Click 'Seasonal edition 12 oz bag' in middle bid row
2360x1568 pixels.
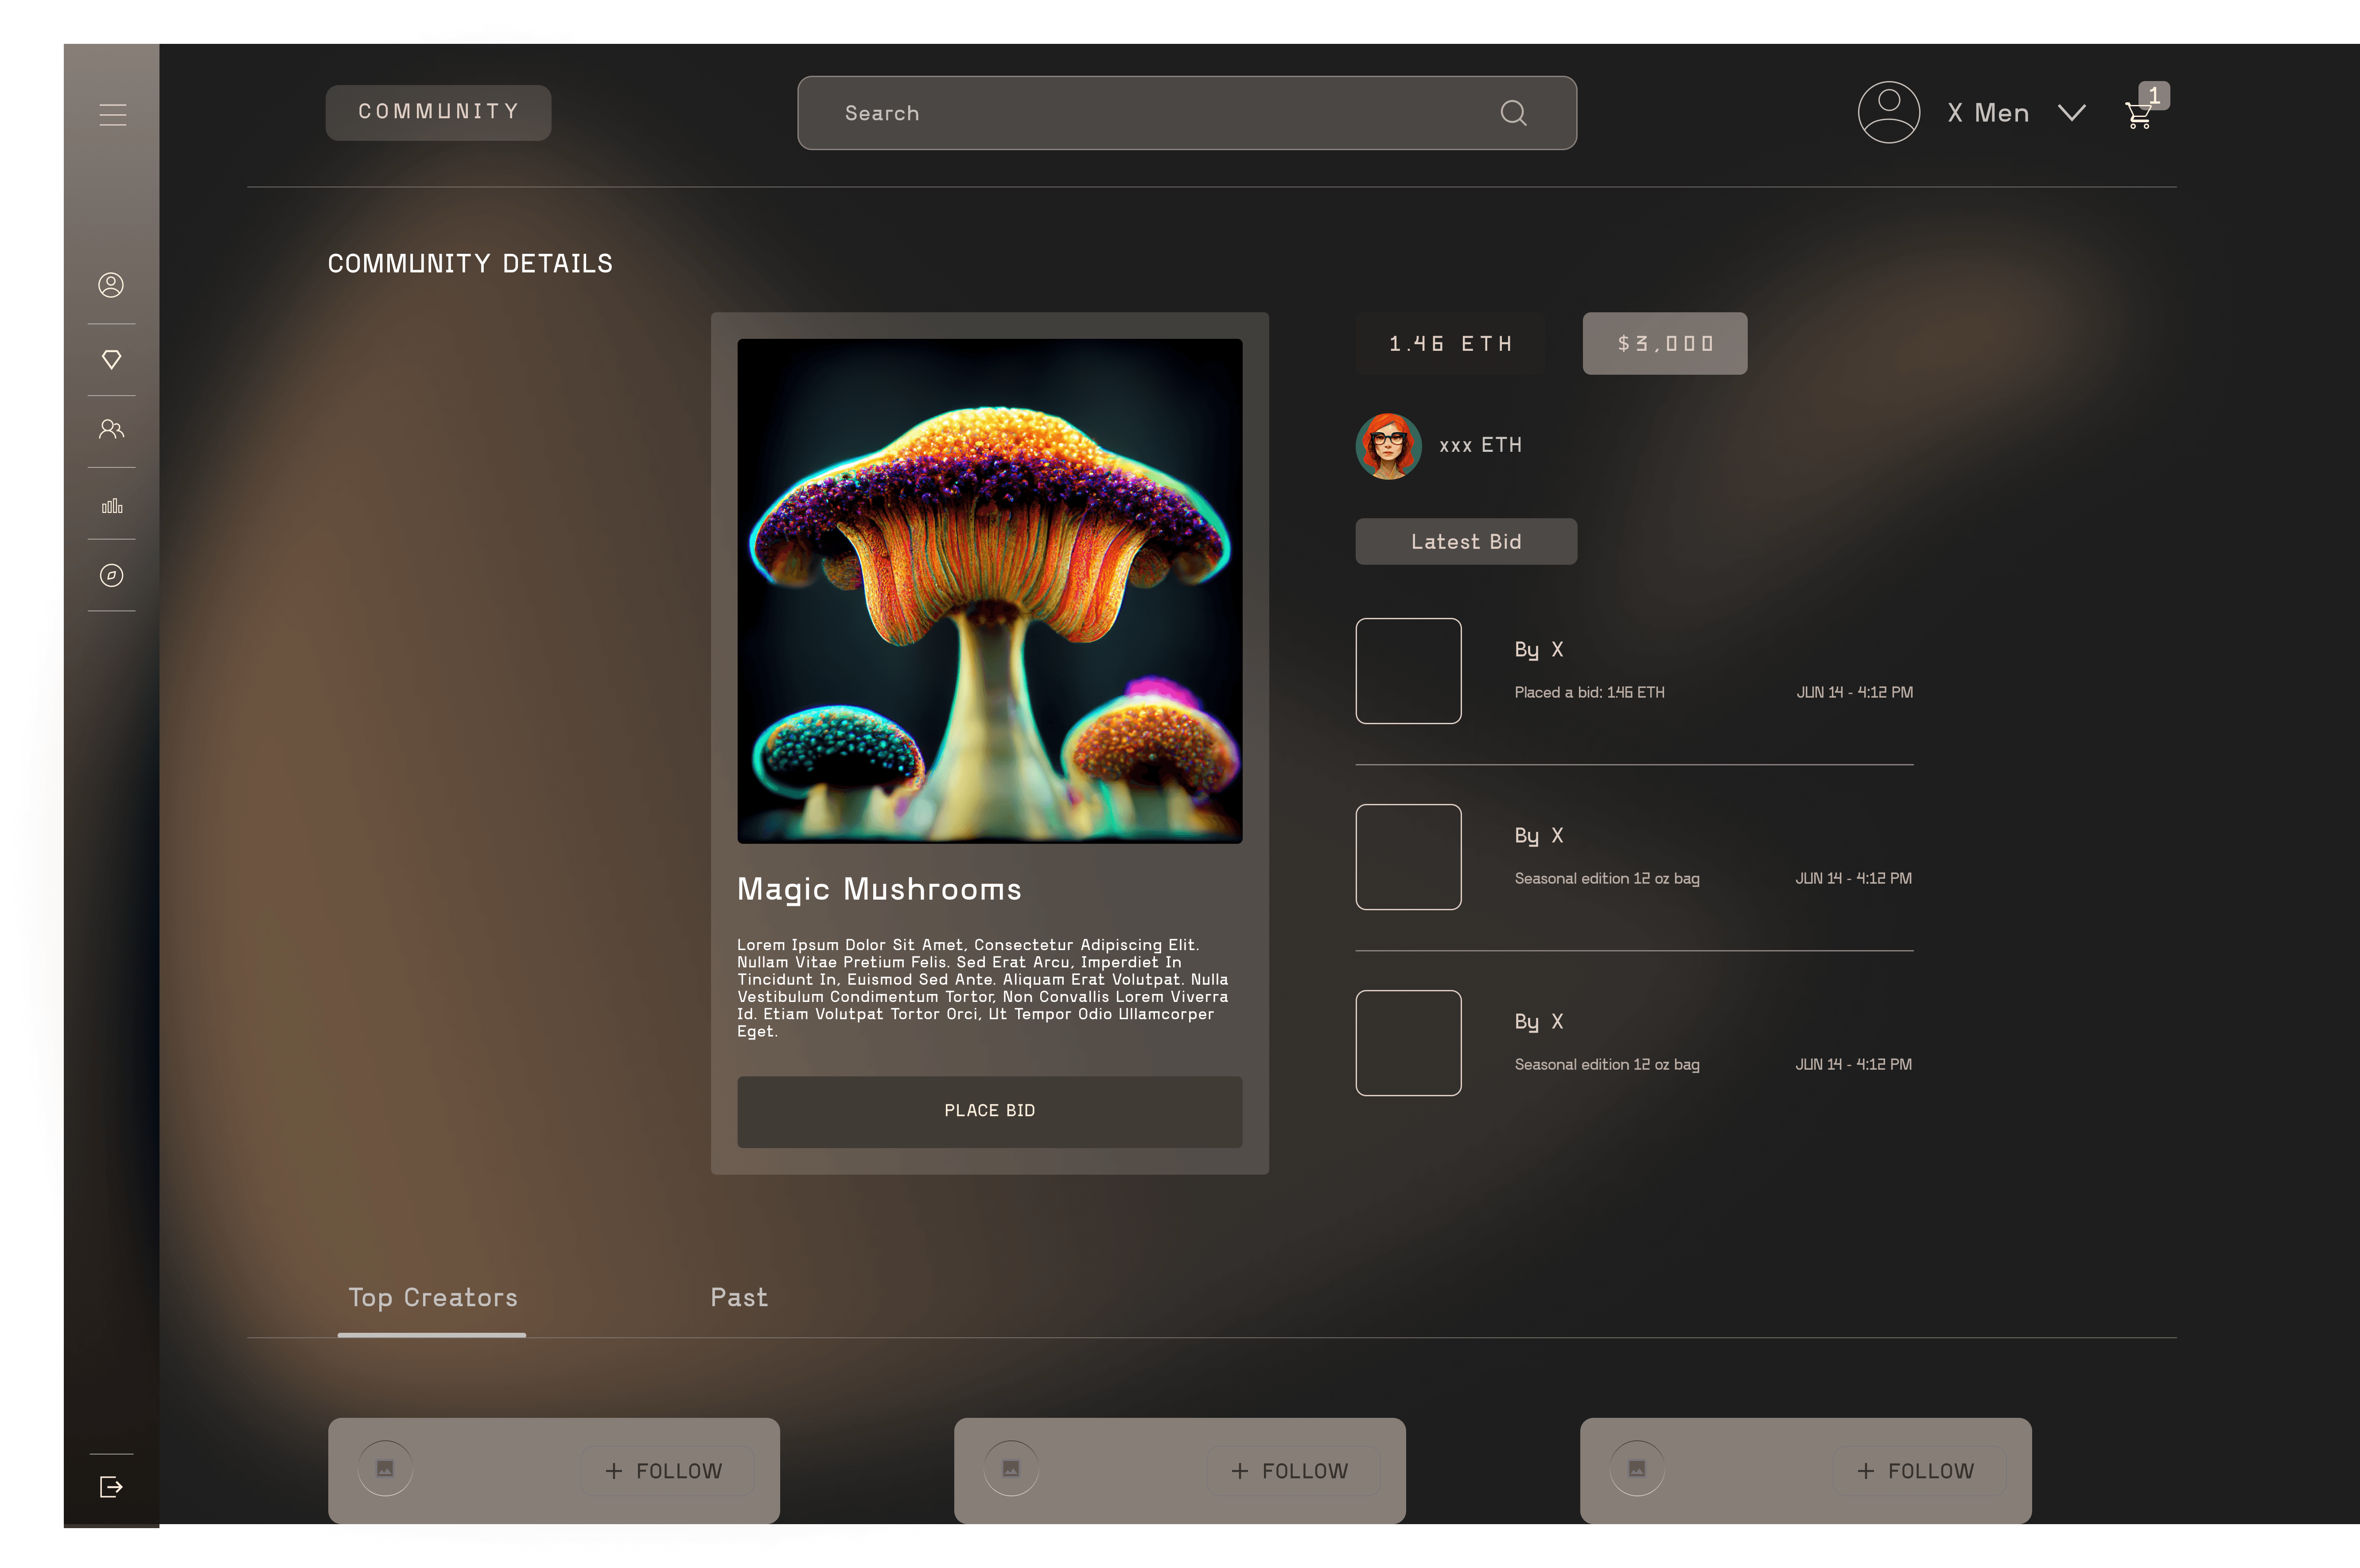(1606, 878)
